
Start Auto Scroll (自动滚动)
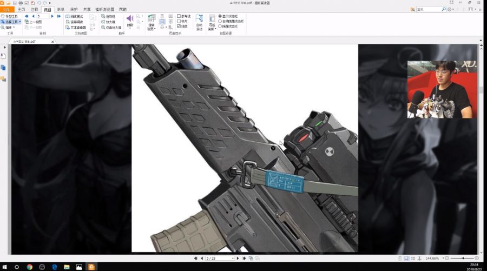199,22
